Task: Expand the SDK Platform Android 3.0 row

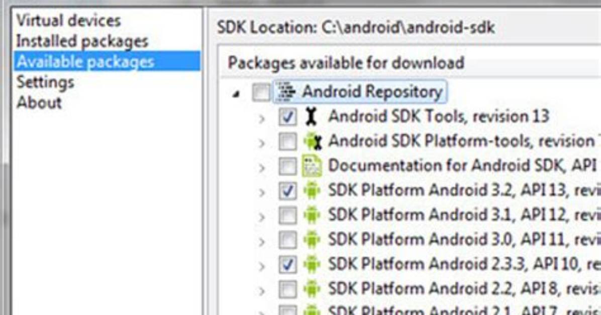Action: pyautogui.click(x=262, y=241)
